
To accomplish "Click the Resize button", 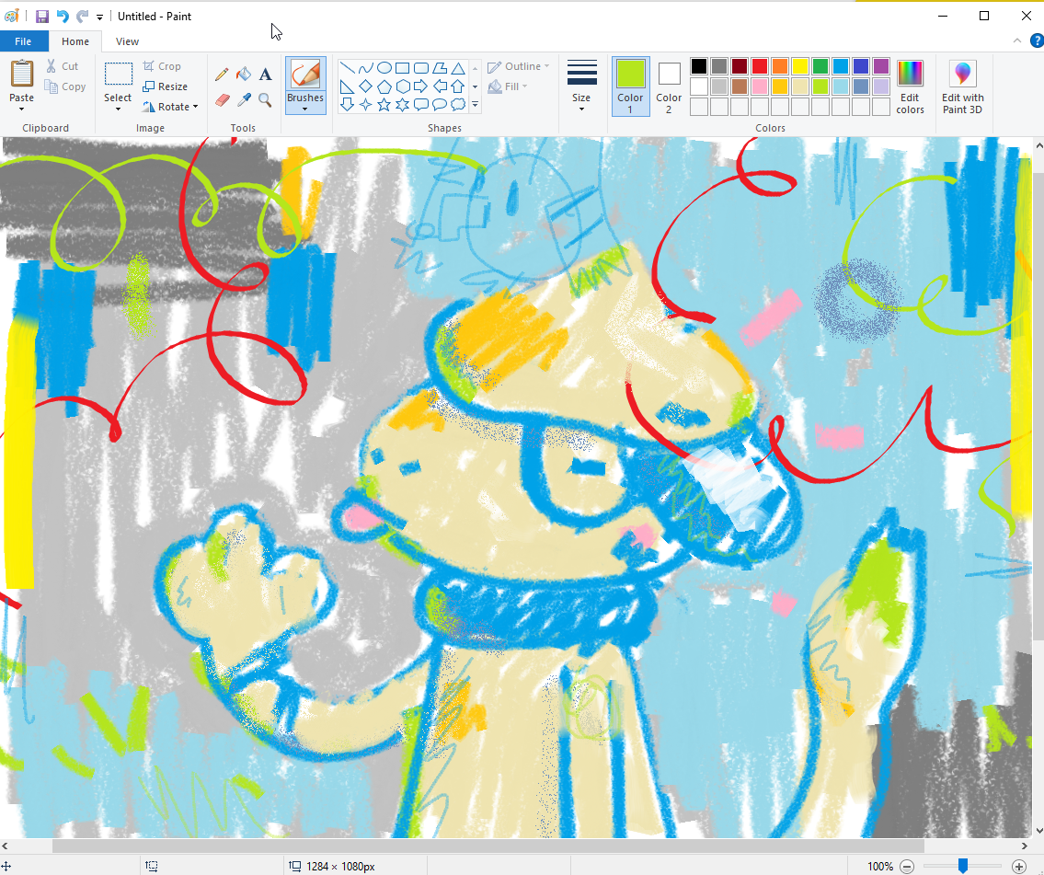I will (x=166, y=86).
